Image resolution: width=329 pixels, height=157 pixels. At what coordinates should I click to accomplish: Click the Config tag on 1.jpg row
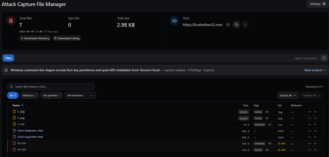point(258,112)
